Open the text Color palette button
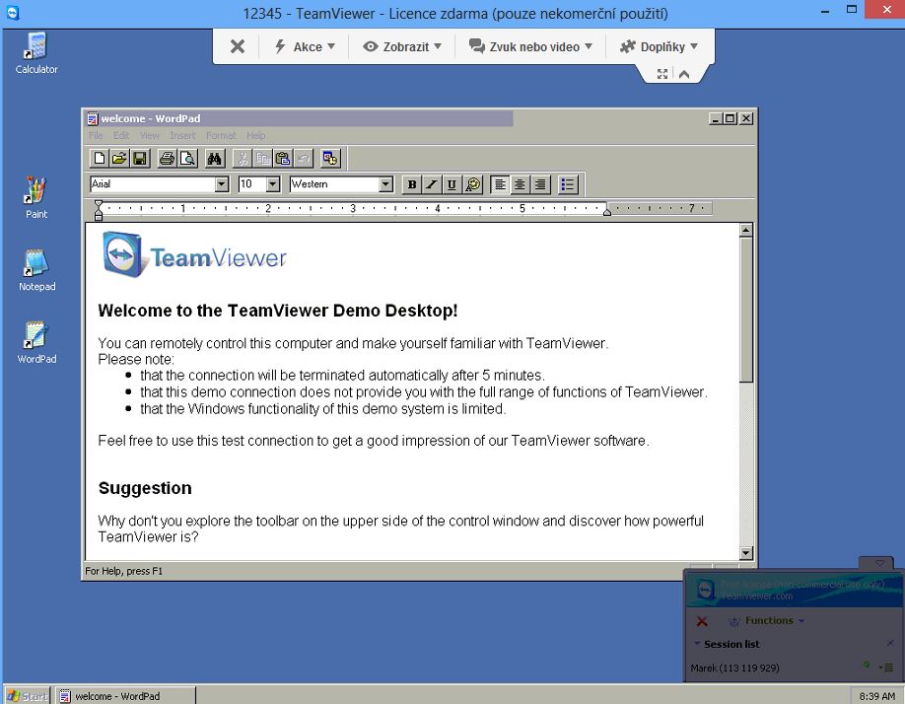Image resolution: width=905 pixels, height=704 pixels. coord(472,184)
